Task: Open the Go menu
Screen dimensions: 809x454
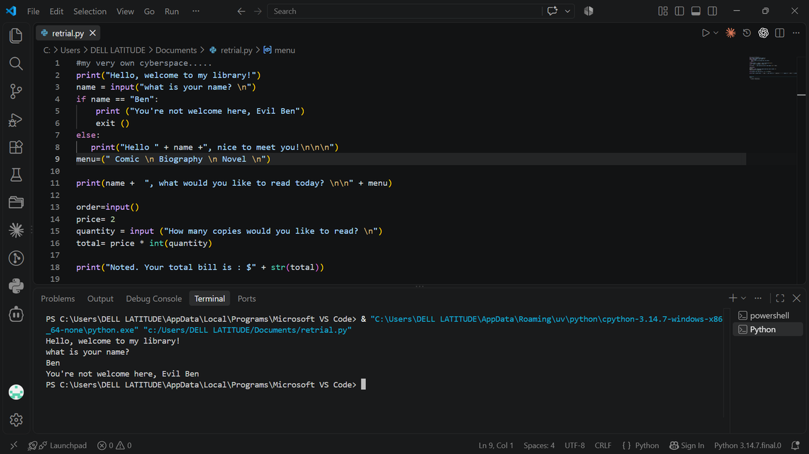Action: pos(149,11)
